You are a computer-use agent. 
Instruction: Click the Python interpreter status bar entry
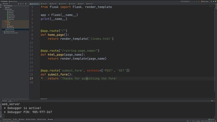(x=208, y=121)
